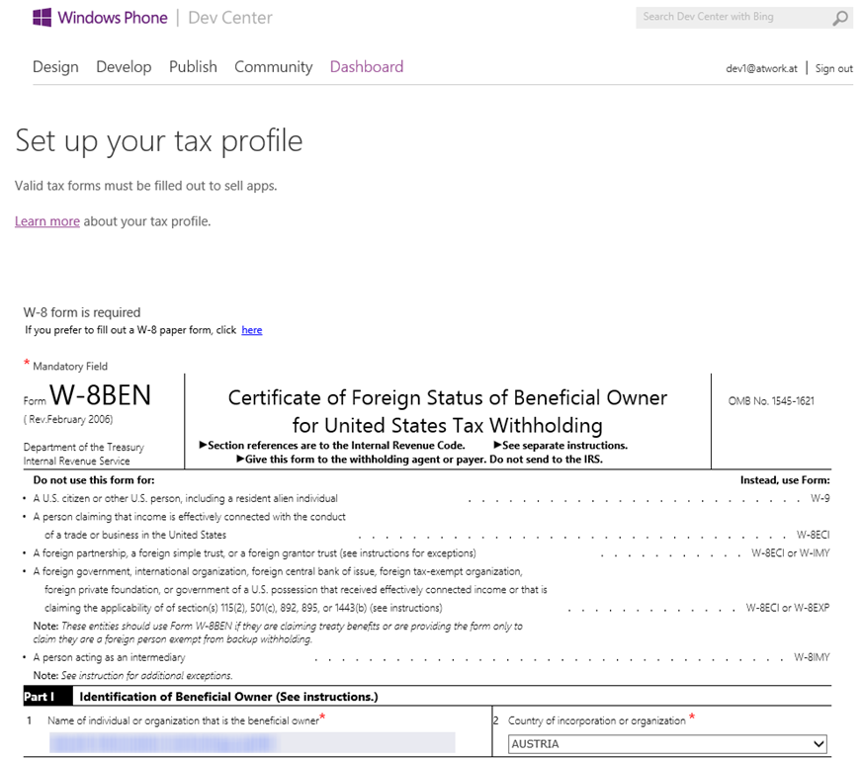Expand the Country of incorporation dropdown
Image resolution: width=862 pixels, height=759 pixels.
coord(668,744)
